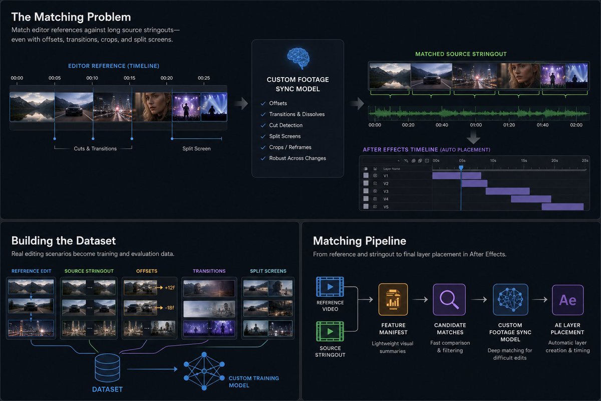Click the V1 layer label color square
Screen dimensions: 601x401
tap(366, 176)
